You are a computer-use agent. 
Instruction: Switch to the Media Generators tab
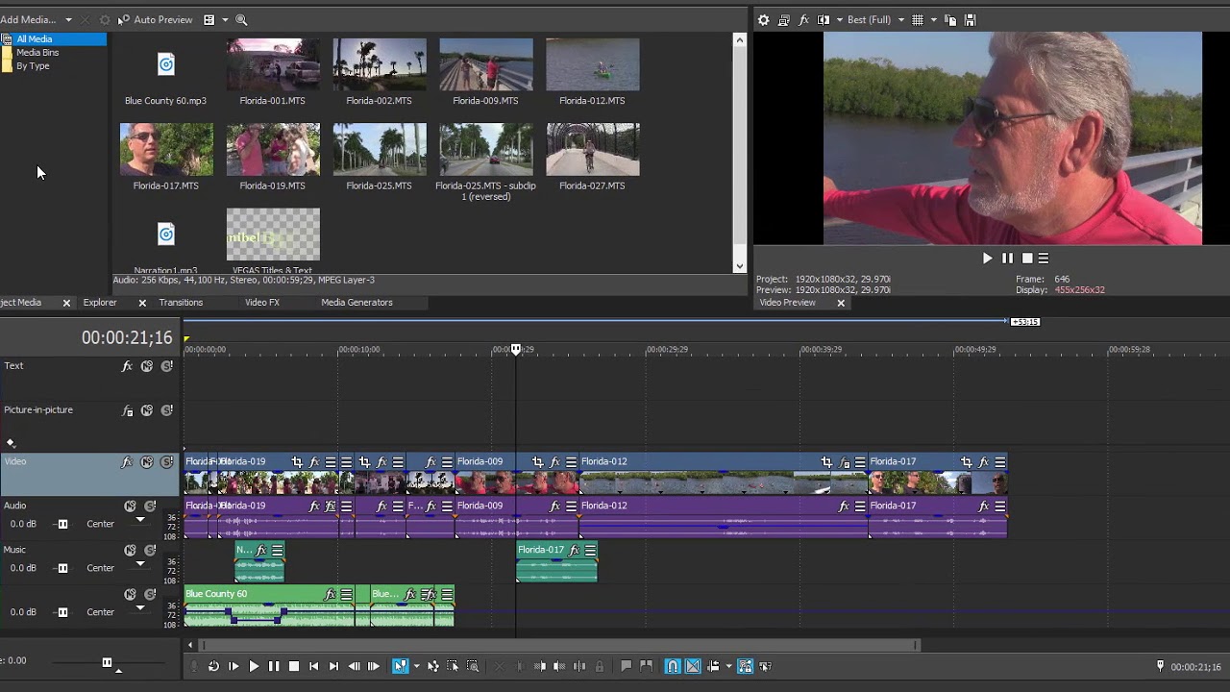pos(357,303)
